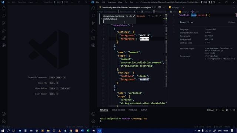Go to previous match in find widget
Screen dimensions: 237x133
(x=149, y=16)
